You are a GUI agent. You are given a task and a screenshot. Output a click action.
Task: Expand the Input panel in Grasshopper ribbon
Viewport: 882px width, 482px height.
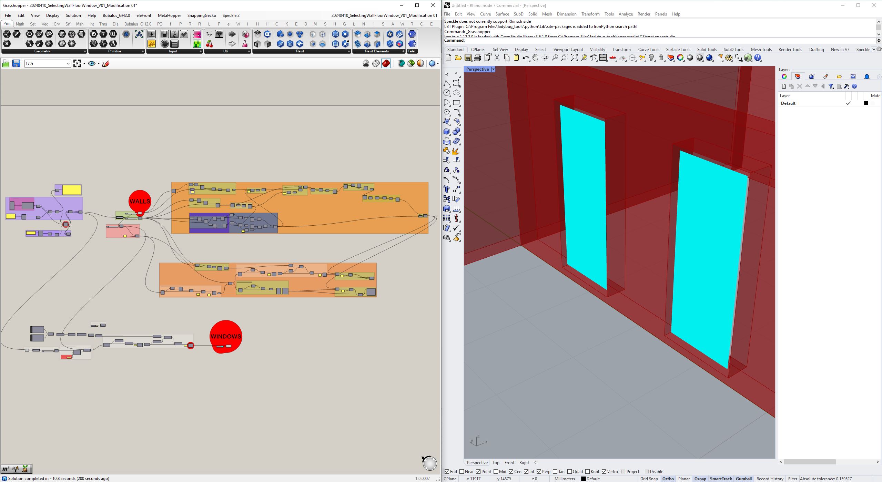click(x=201, y=51)
